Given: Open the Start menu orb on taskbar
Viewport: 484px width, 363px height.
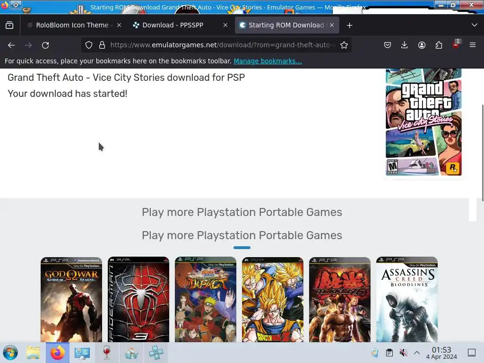Looking at the screenshot, I should pyautogui.click(x=10, y=353).
